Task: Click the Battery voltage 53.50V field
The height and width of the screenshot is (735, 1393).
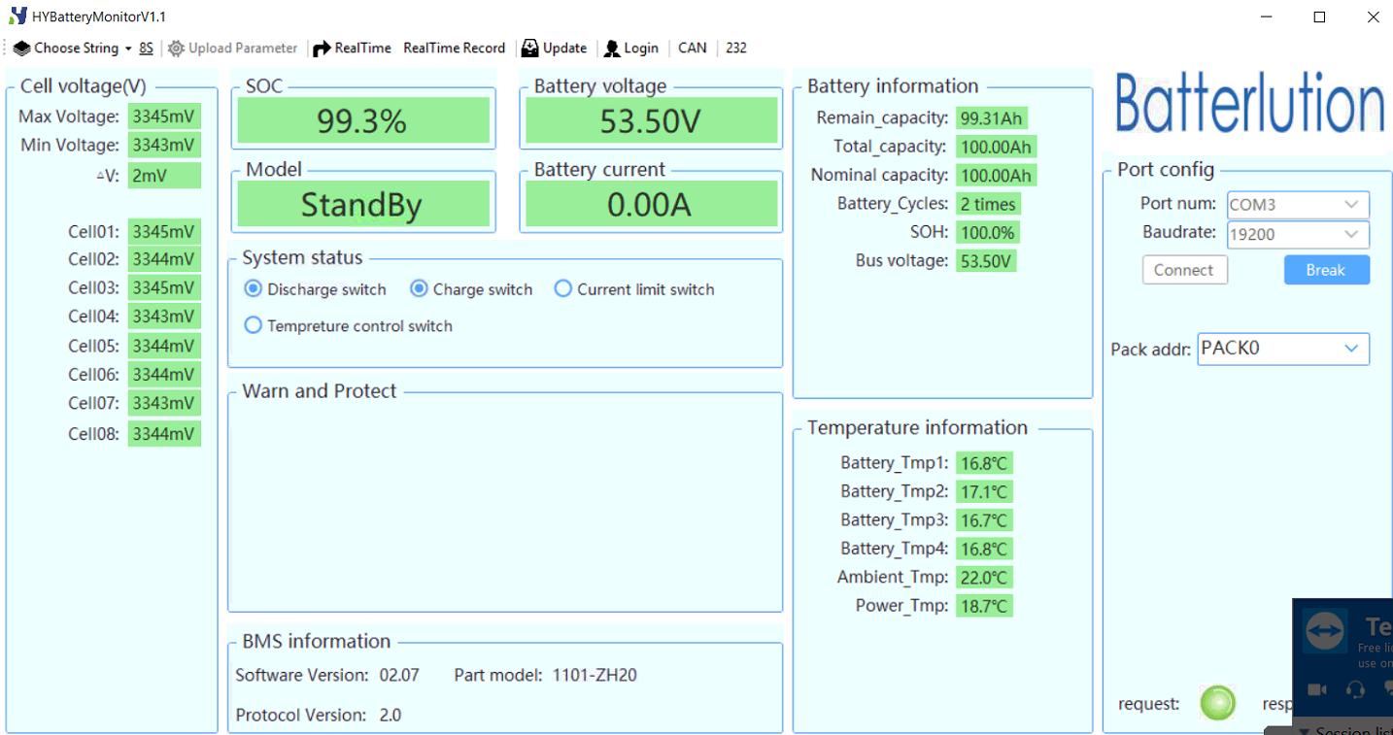Action: 651,120
